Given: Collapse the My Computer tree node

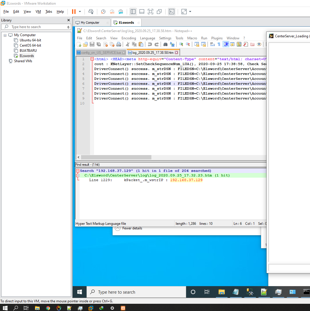Looking at the screenshot, I should (x=5, y=35).
